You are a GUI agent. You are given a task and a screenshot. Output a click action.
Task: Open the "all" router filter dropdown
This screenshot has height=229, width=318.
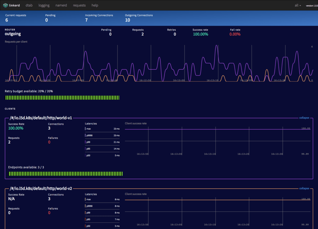tap(297, 5)
